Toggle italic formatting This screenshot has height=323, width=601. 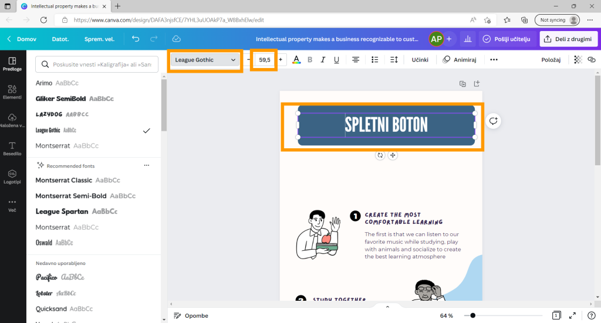click(x=323, y=60)
